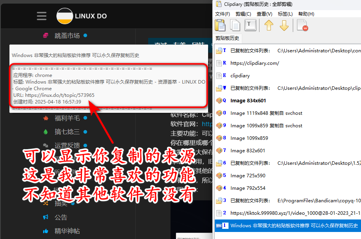The height and width of the screenshot is (239, 361).
Task: Open the 文件(F) menu in Clipdiary
Action: pos(222,14)
